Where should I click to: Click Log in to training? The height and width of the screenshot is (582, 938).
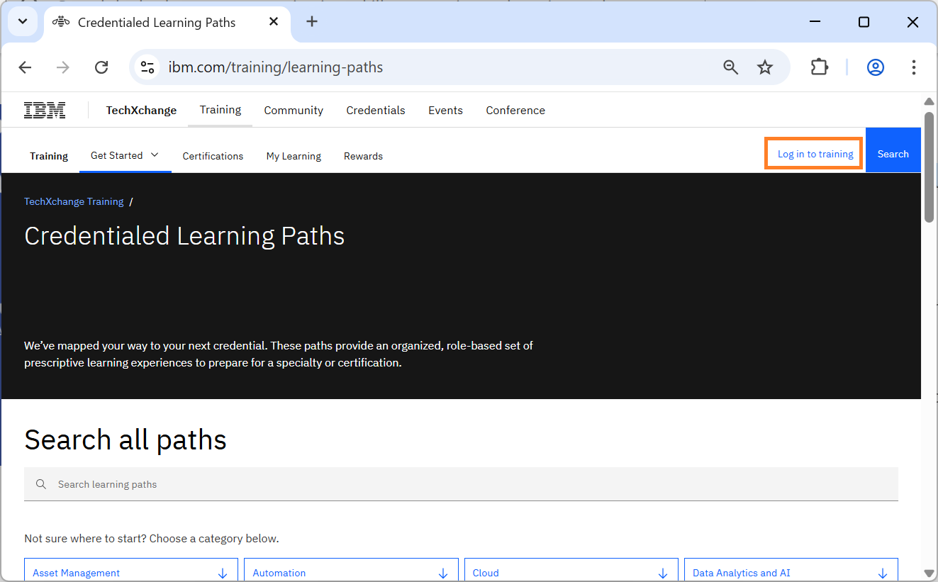point(815,154)
